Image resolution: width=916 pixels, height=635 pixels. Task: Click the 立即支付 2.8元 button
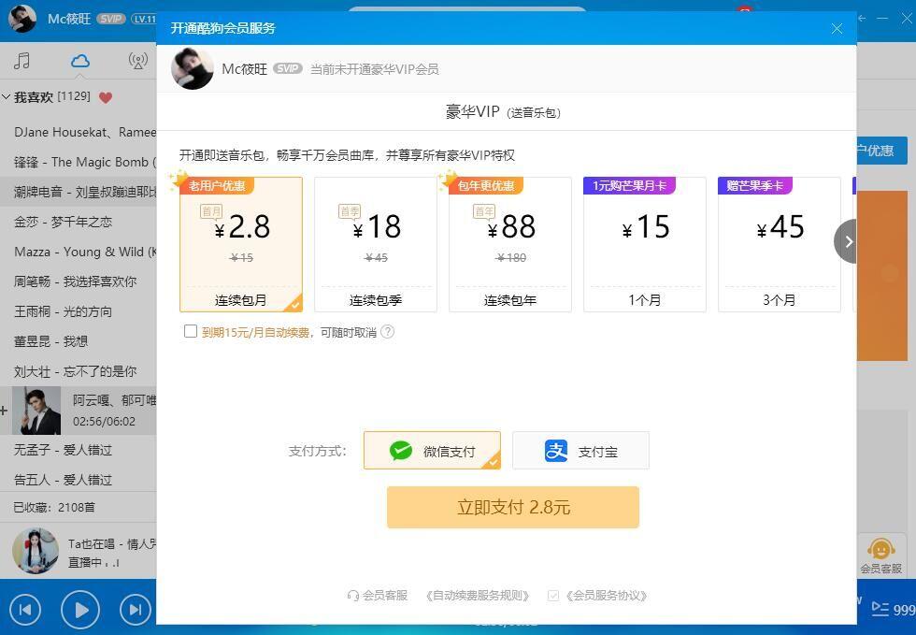[513, 507]
